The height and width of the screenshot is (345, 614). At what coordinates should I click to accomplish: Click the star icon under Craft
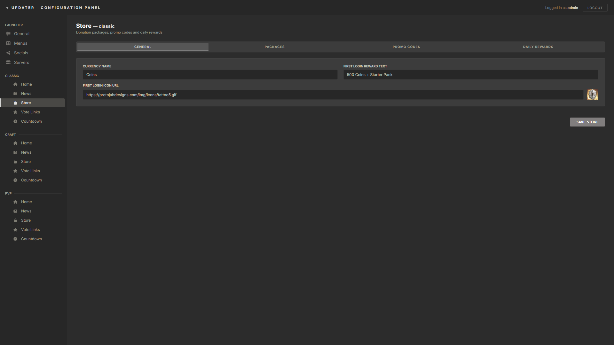(15, 171)
